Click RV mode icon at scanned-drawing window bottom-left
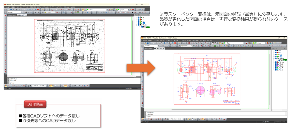The height and width of the screenshot is (130, 292). 6,86
